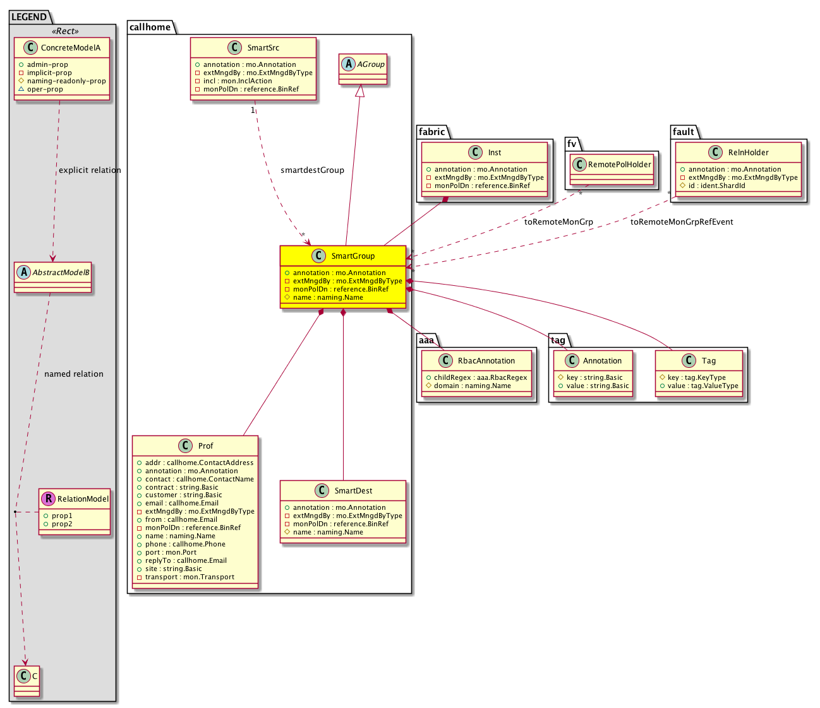Click the RbacAnnotation class icon

click(446, 360)
